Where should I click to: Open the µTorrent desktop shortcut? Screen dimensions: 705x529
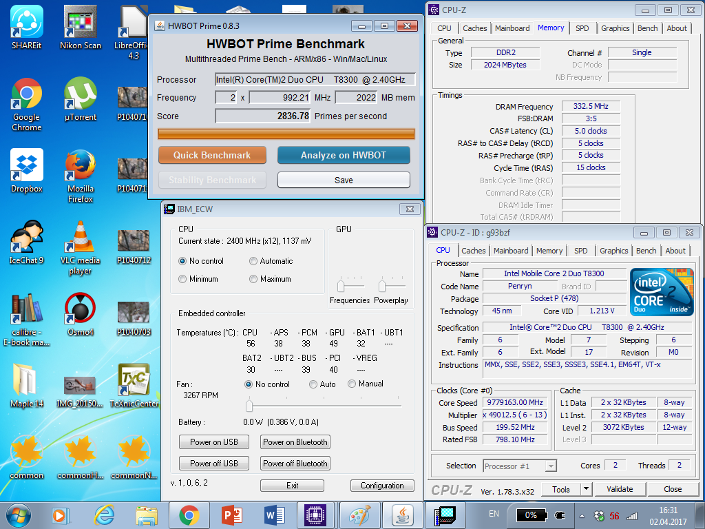click(x=81, y=99)
